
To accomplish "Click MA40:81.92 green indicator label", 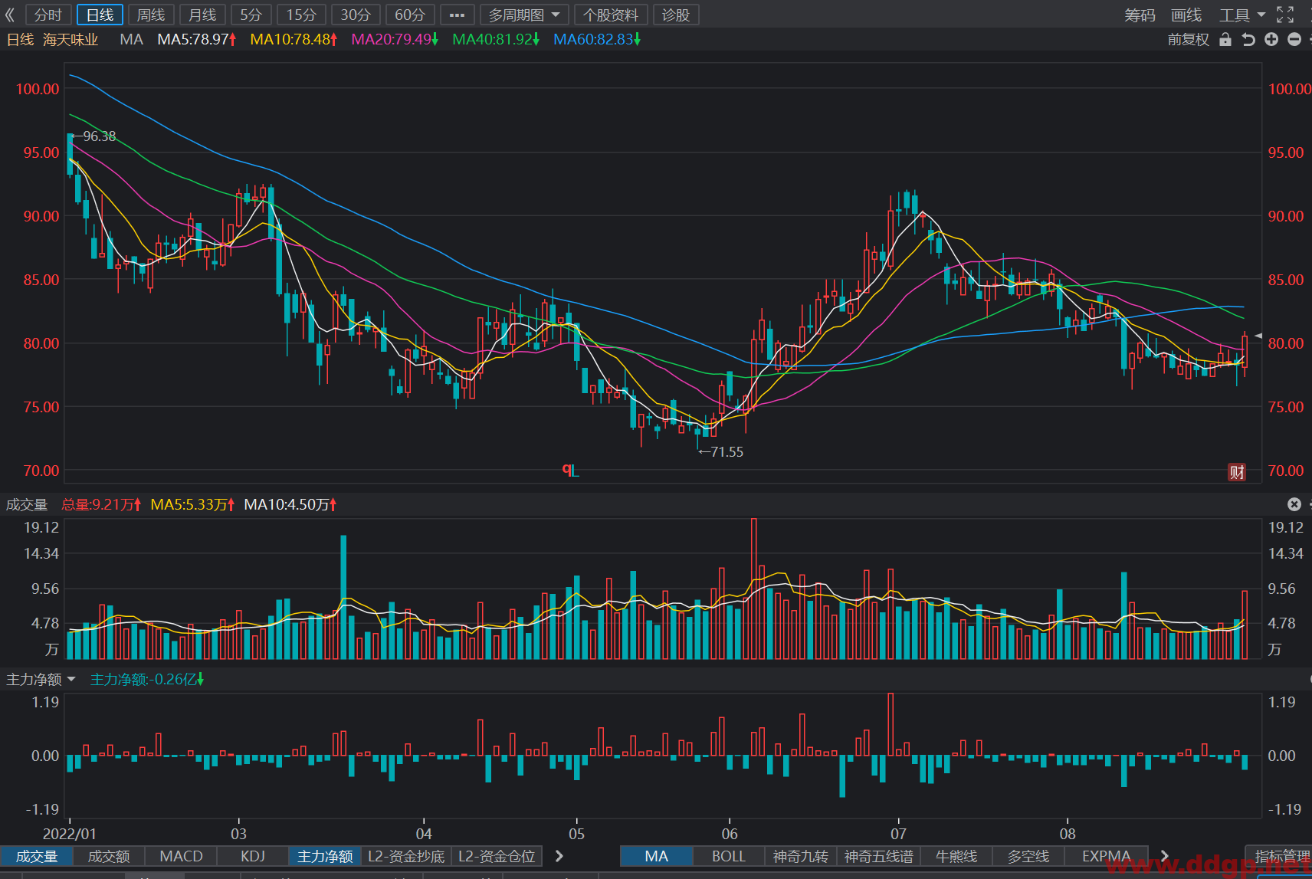I will tap(496, 39).
